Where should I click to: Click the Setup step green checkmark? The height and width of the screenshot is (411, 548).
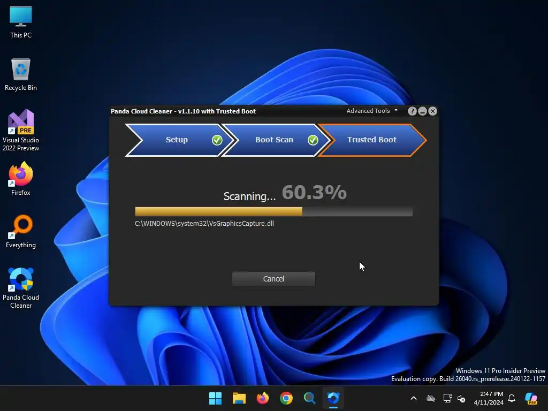click(217, 140)
